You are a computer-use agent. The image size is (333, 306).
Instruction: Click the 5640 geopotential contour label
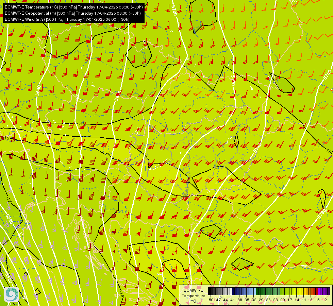38,90
